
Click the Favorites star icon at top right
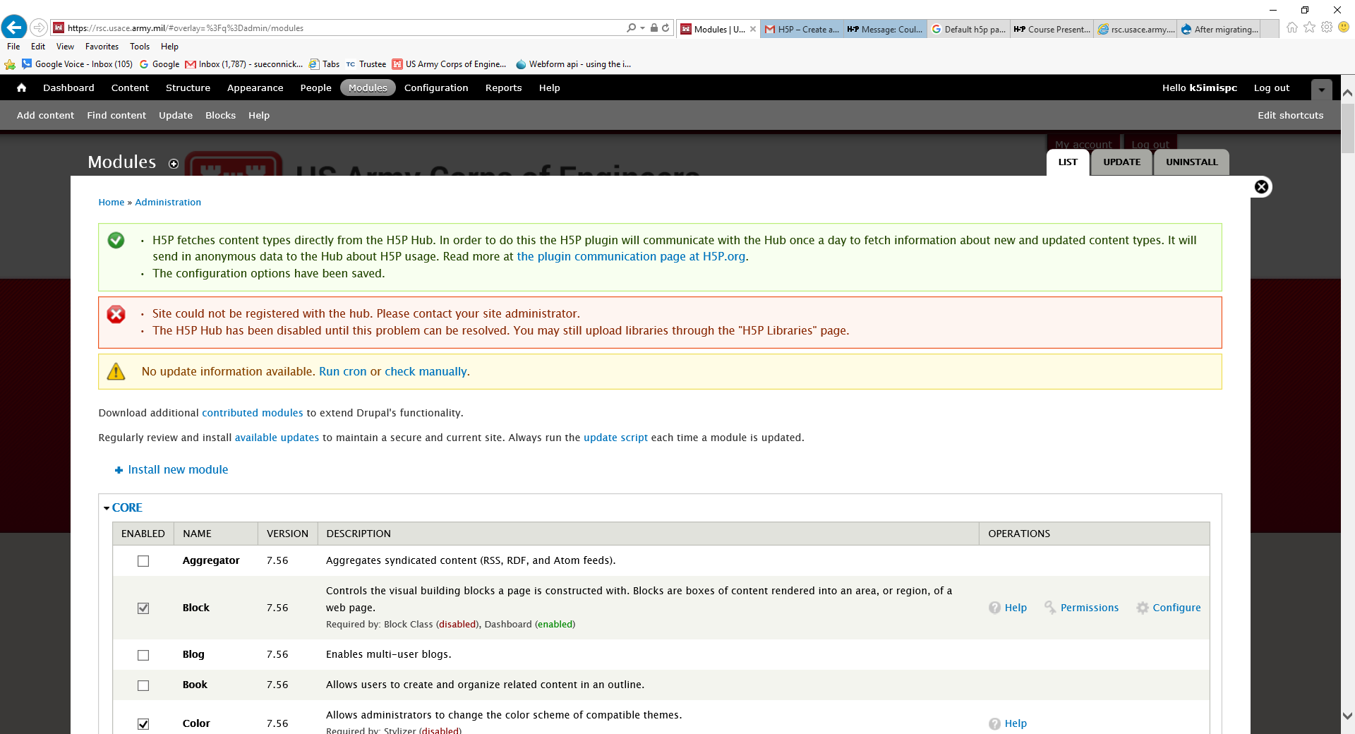pos(1310,28)
